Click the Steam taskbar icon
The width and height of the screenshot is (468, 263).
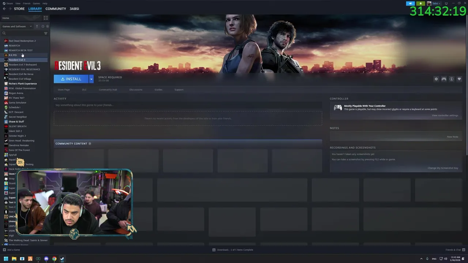point(62,259)
